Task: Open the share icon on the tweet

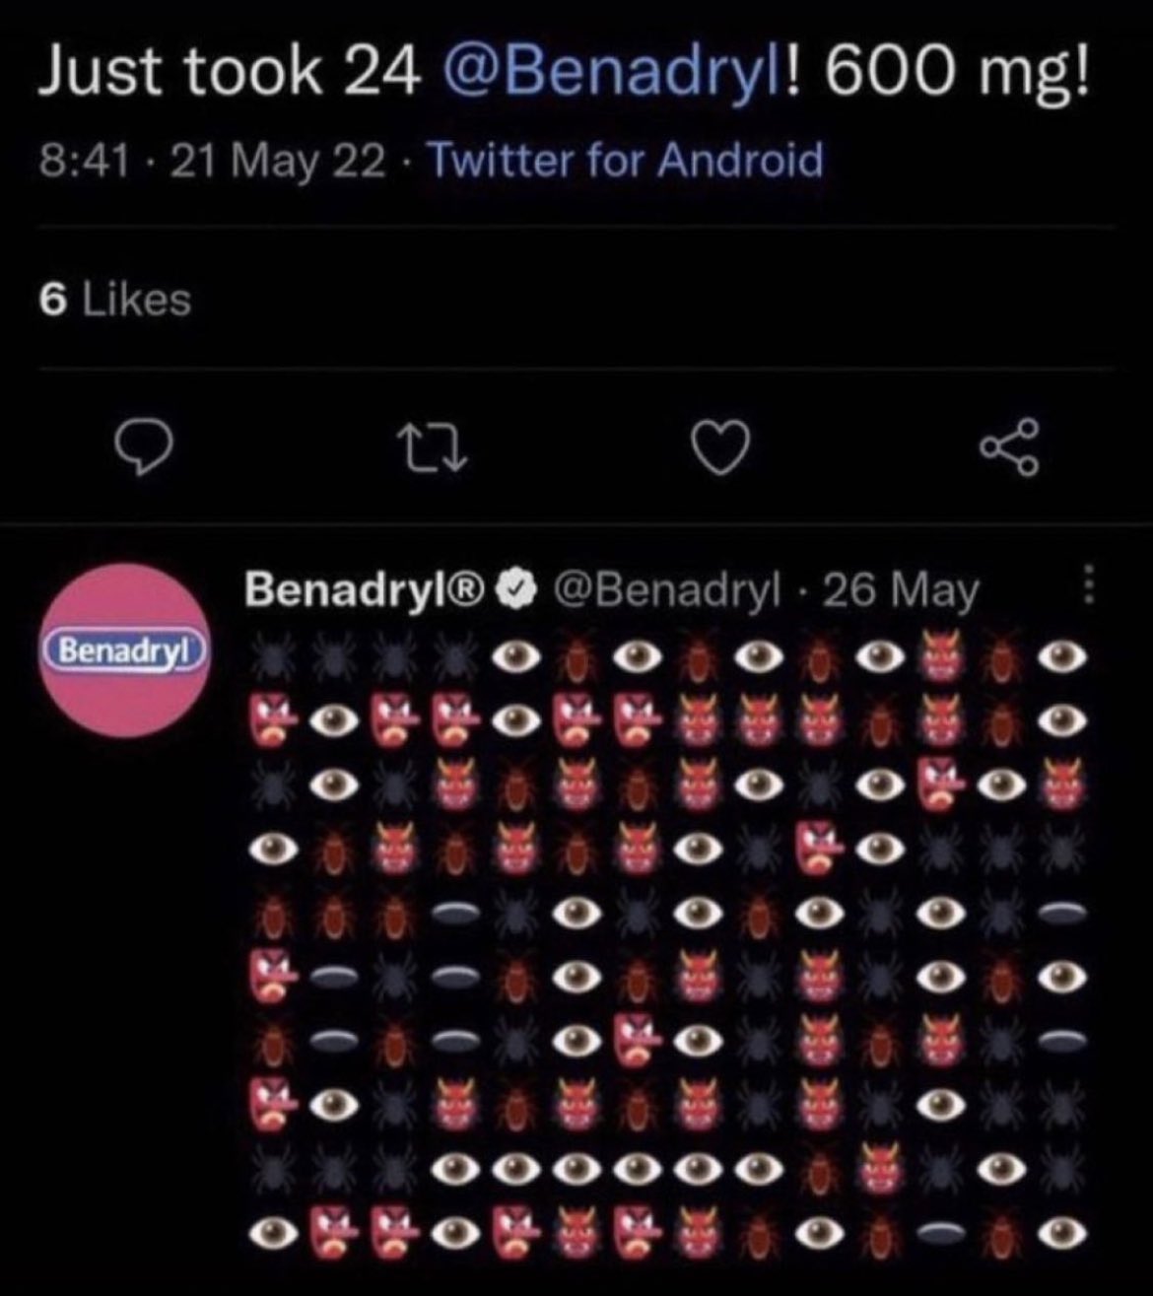Action: point(1008,448)
